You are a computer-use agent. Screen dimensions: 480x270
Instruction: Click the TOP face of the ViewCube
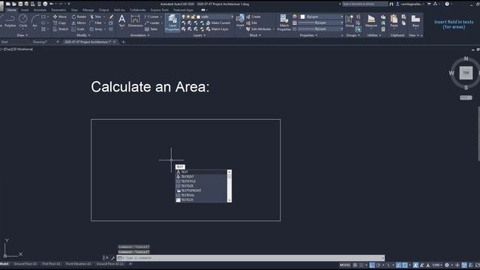(466, 73)
